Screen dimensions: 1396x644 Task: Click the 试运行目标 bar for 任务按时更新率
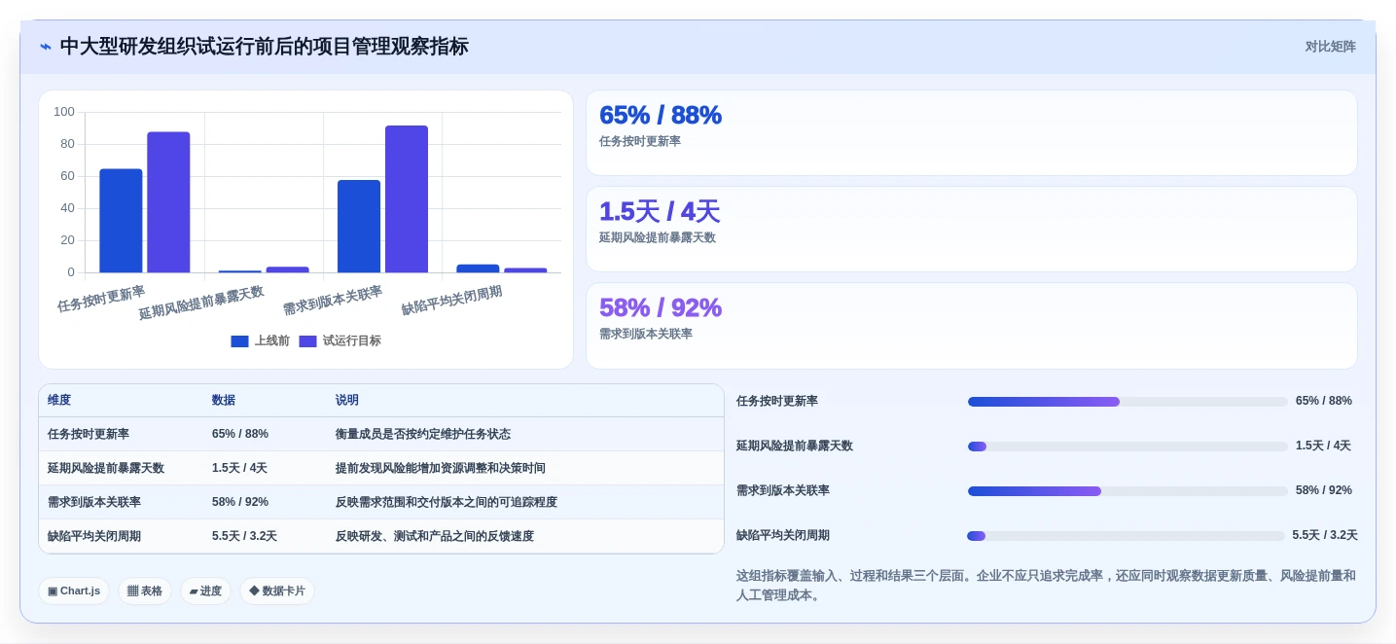coord(168,202)
